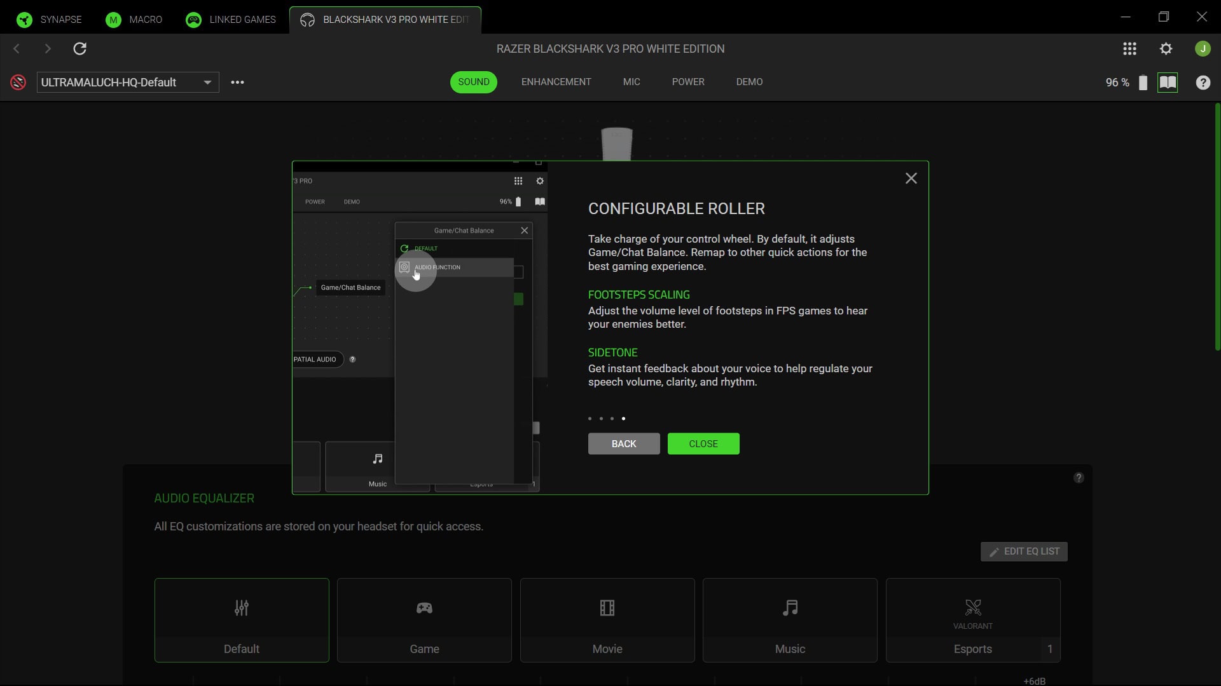This screenshot has width=1221, height=686.
Task: Select the Sound section
Action: tap(474, 82)
